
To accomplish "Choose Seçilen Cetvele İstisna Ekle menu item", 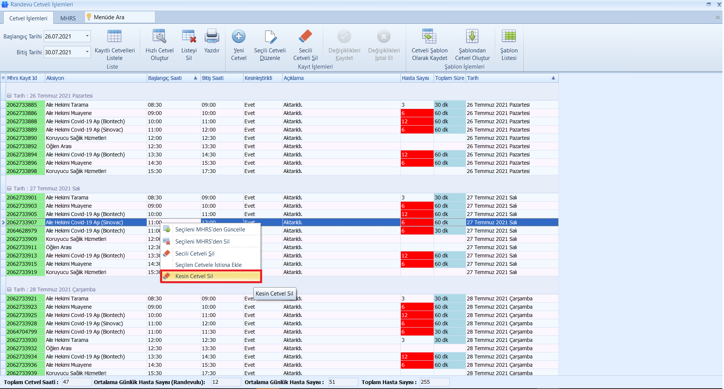I will [208, 265].
